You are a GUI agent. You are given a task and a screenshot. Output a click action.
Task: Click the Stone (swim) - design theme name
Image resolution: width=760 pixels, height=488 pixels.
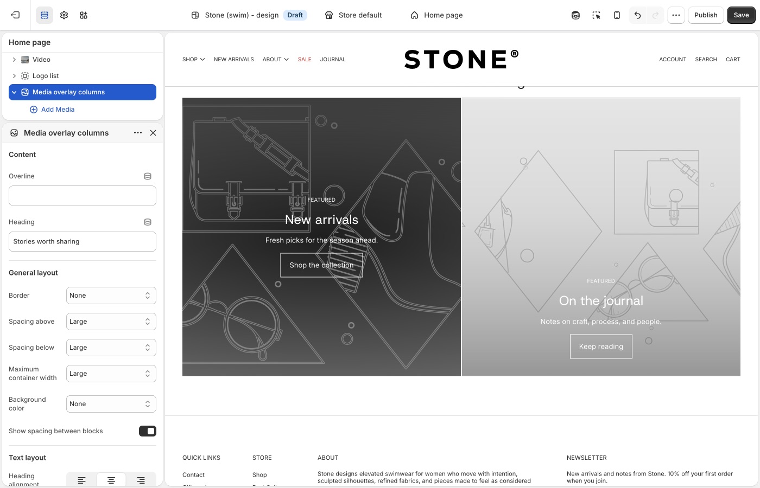(242, 15)
